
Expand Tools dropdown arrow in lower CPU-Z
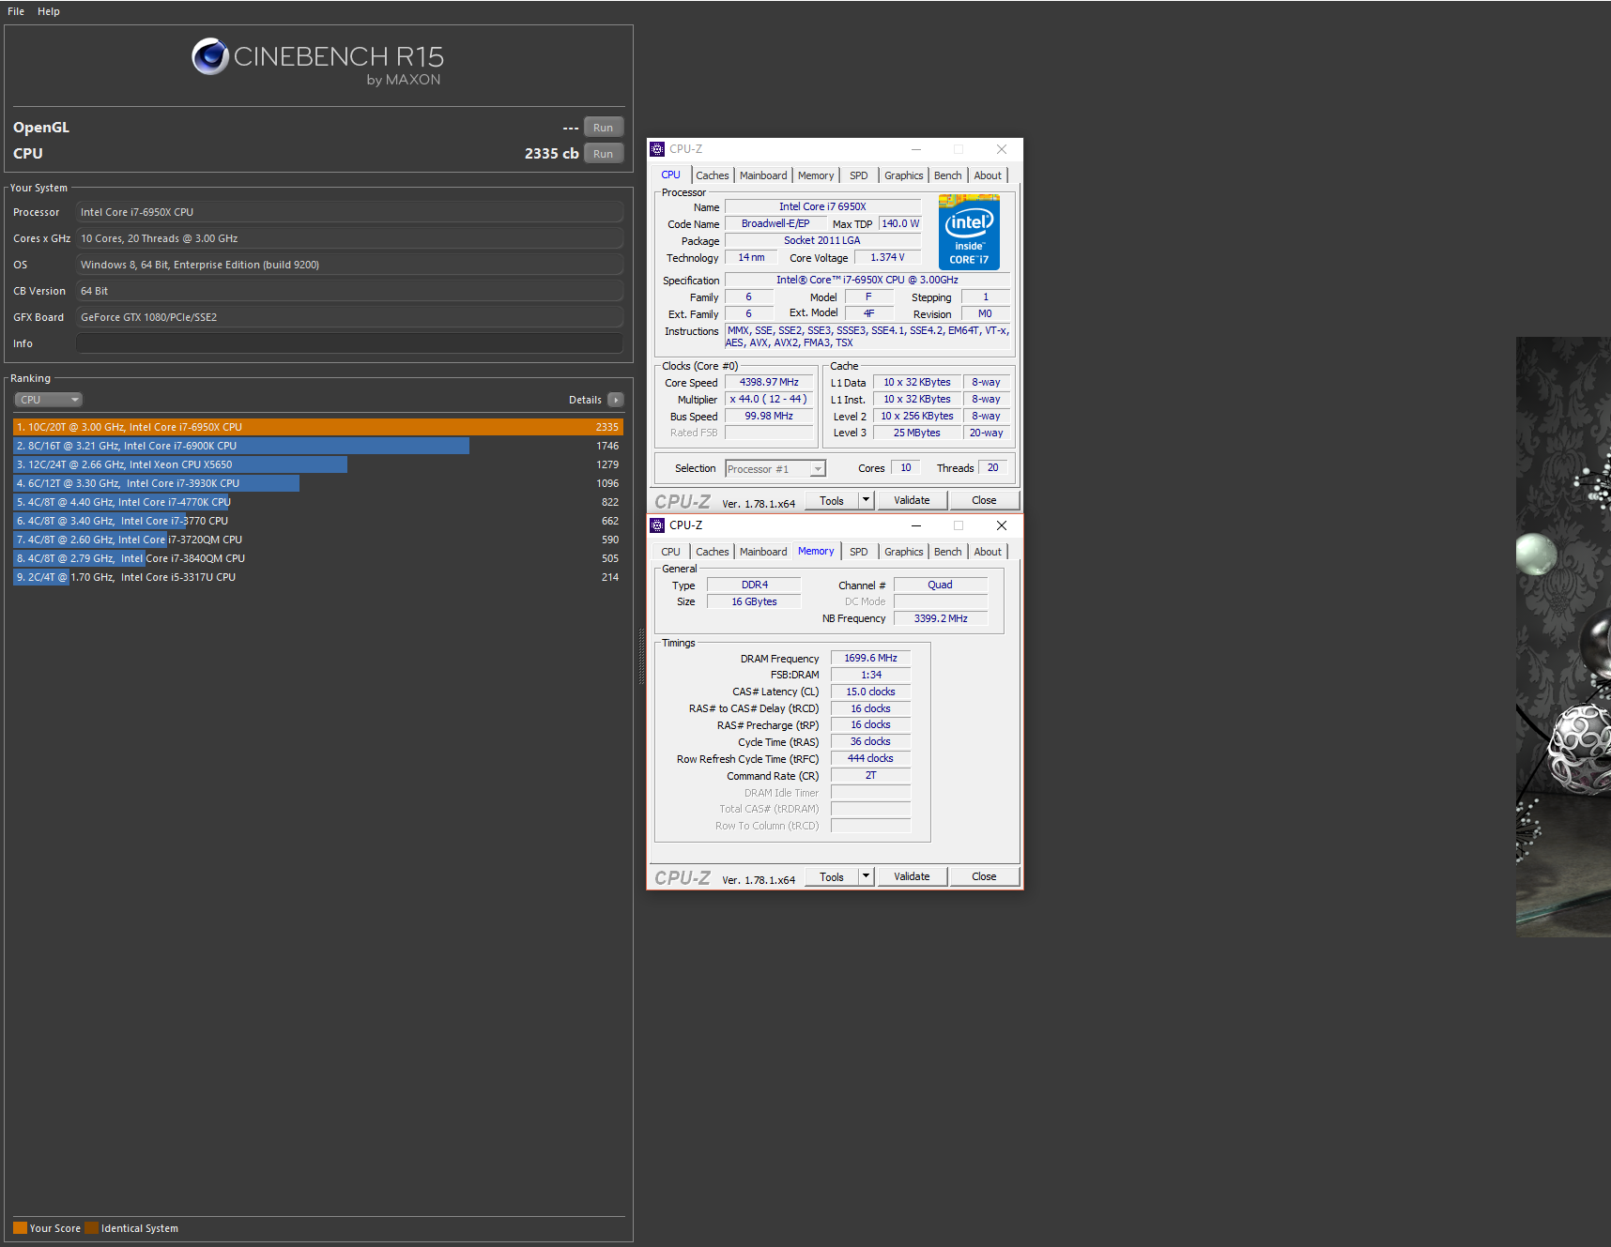867,877
